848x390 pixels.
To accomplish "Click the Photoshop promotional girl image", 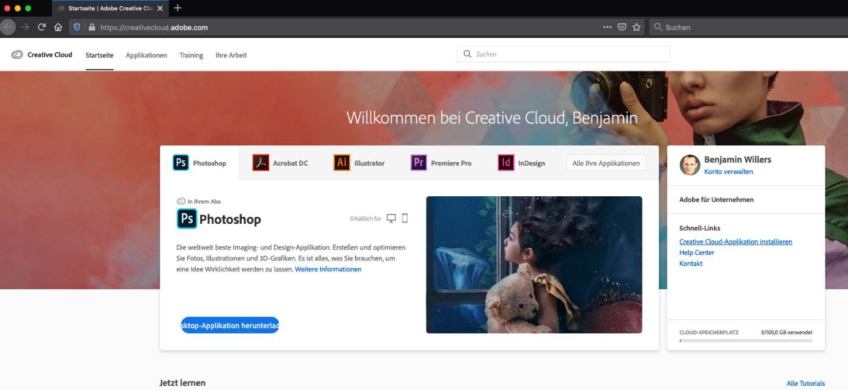I will (x=534, y=265).
